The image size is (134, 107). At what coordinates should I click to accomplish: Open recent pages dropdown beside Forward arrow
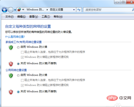(15, 10)
